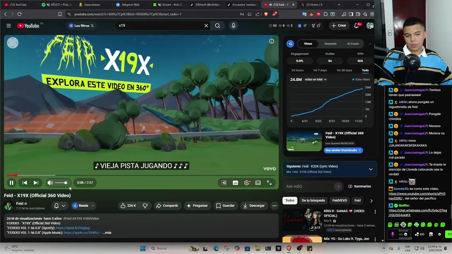Show video info icon on the player

click(272, 41)
